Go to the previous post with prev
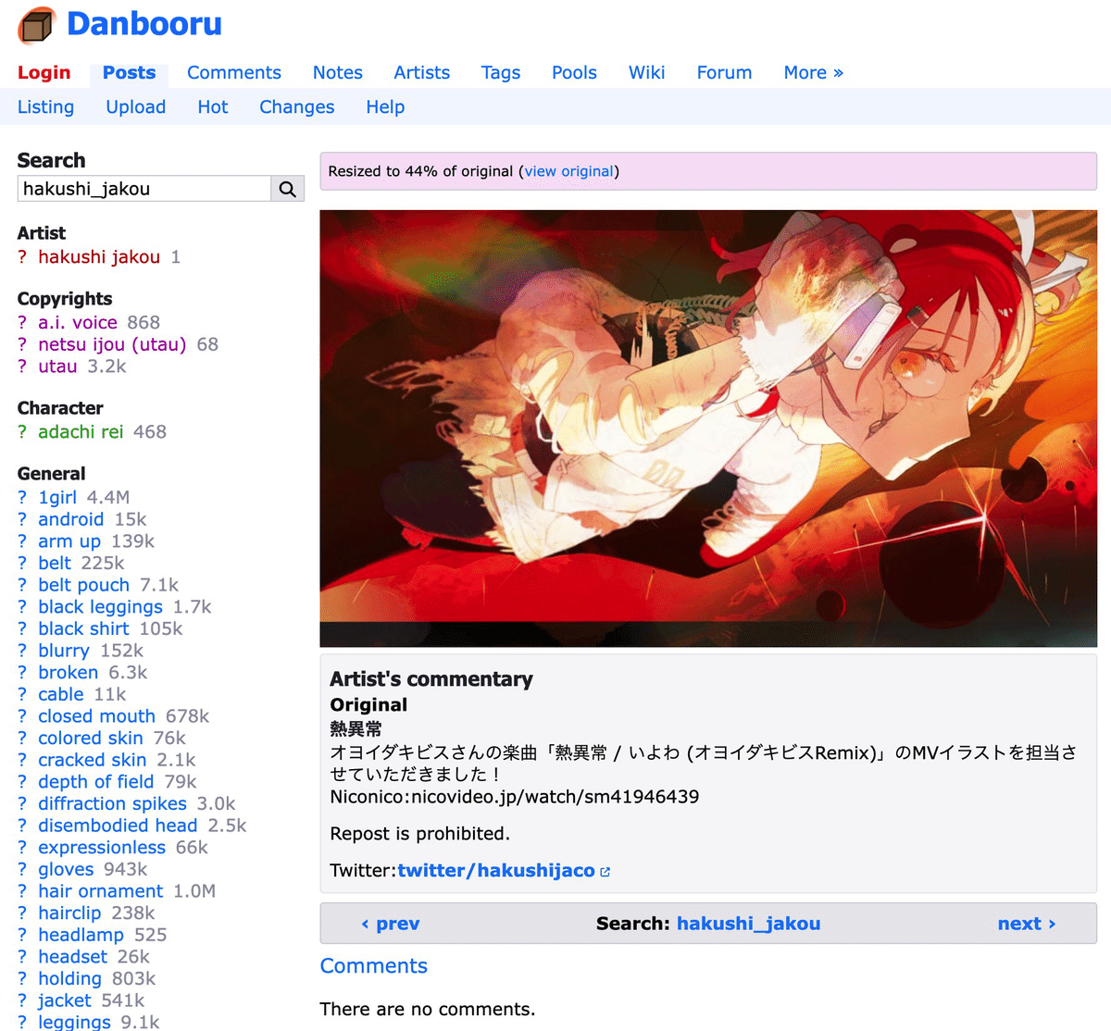Image resolution: width=1111 pixels, height=1031 pixels. tap(391, 924)
